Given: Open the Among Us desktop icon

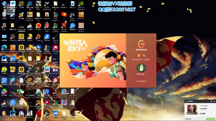Looking at the screenshot, I should [47, 16].
